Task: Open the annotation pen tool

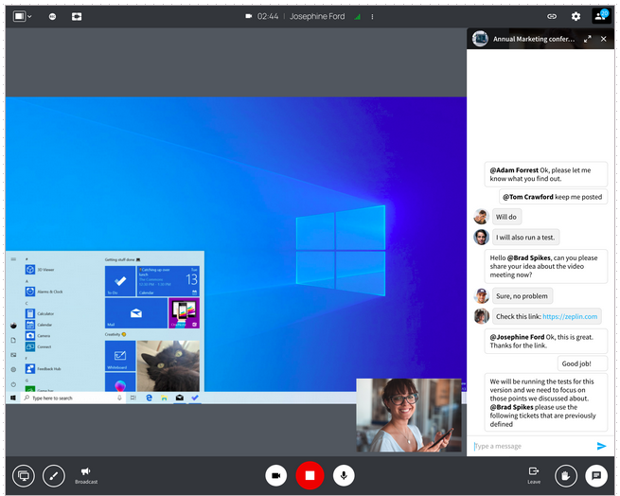Action: [x=54, y=475]
